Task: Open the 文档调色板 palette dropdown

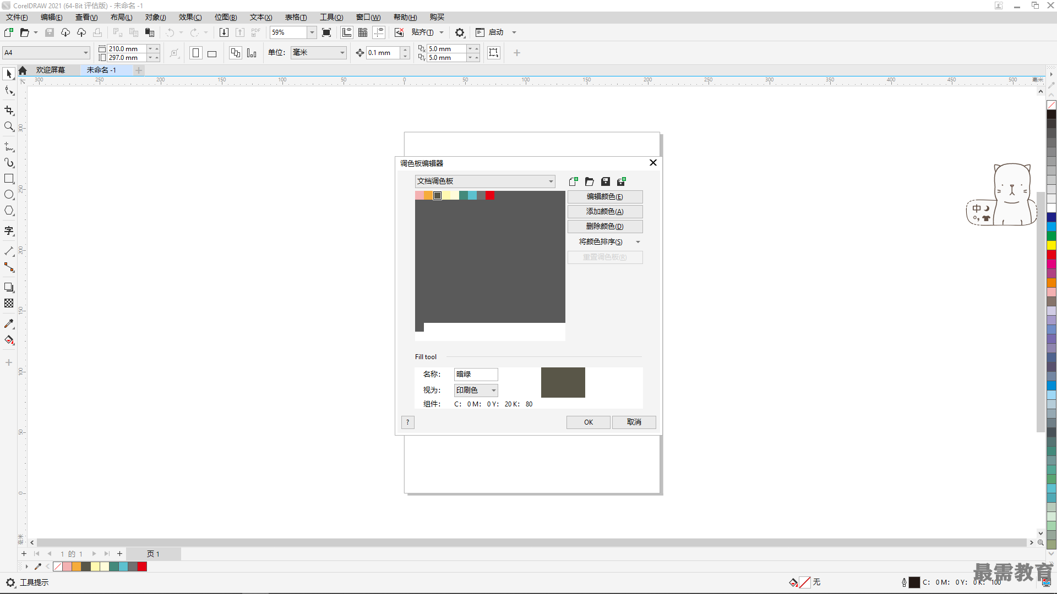Action: point(484,182)
